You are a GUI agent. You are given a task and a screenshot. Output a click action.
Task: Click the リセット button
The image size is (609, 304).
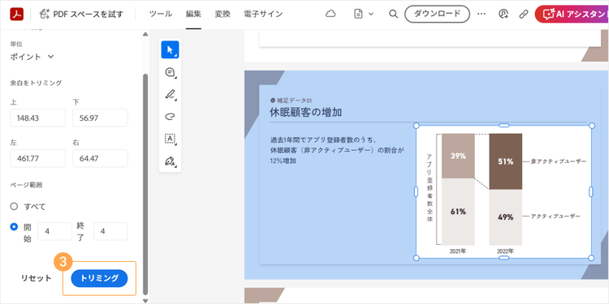click(36, 278)
